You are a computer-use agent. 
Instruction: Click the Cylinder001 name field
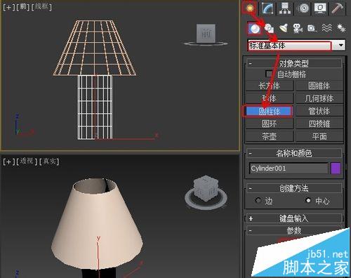click(289, 168)
